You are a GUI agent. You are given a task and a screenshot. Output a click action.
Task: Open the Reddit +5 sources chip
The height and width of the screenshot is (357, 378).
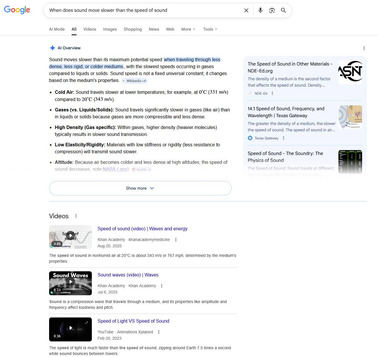[x=141, y=170]
